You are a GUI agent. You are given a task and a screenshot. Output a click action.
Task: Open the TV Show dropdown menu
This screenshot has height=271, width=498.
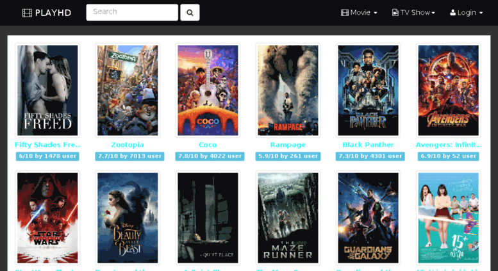click(x=413, y=13)
